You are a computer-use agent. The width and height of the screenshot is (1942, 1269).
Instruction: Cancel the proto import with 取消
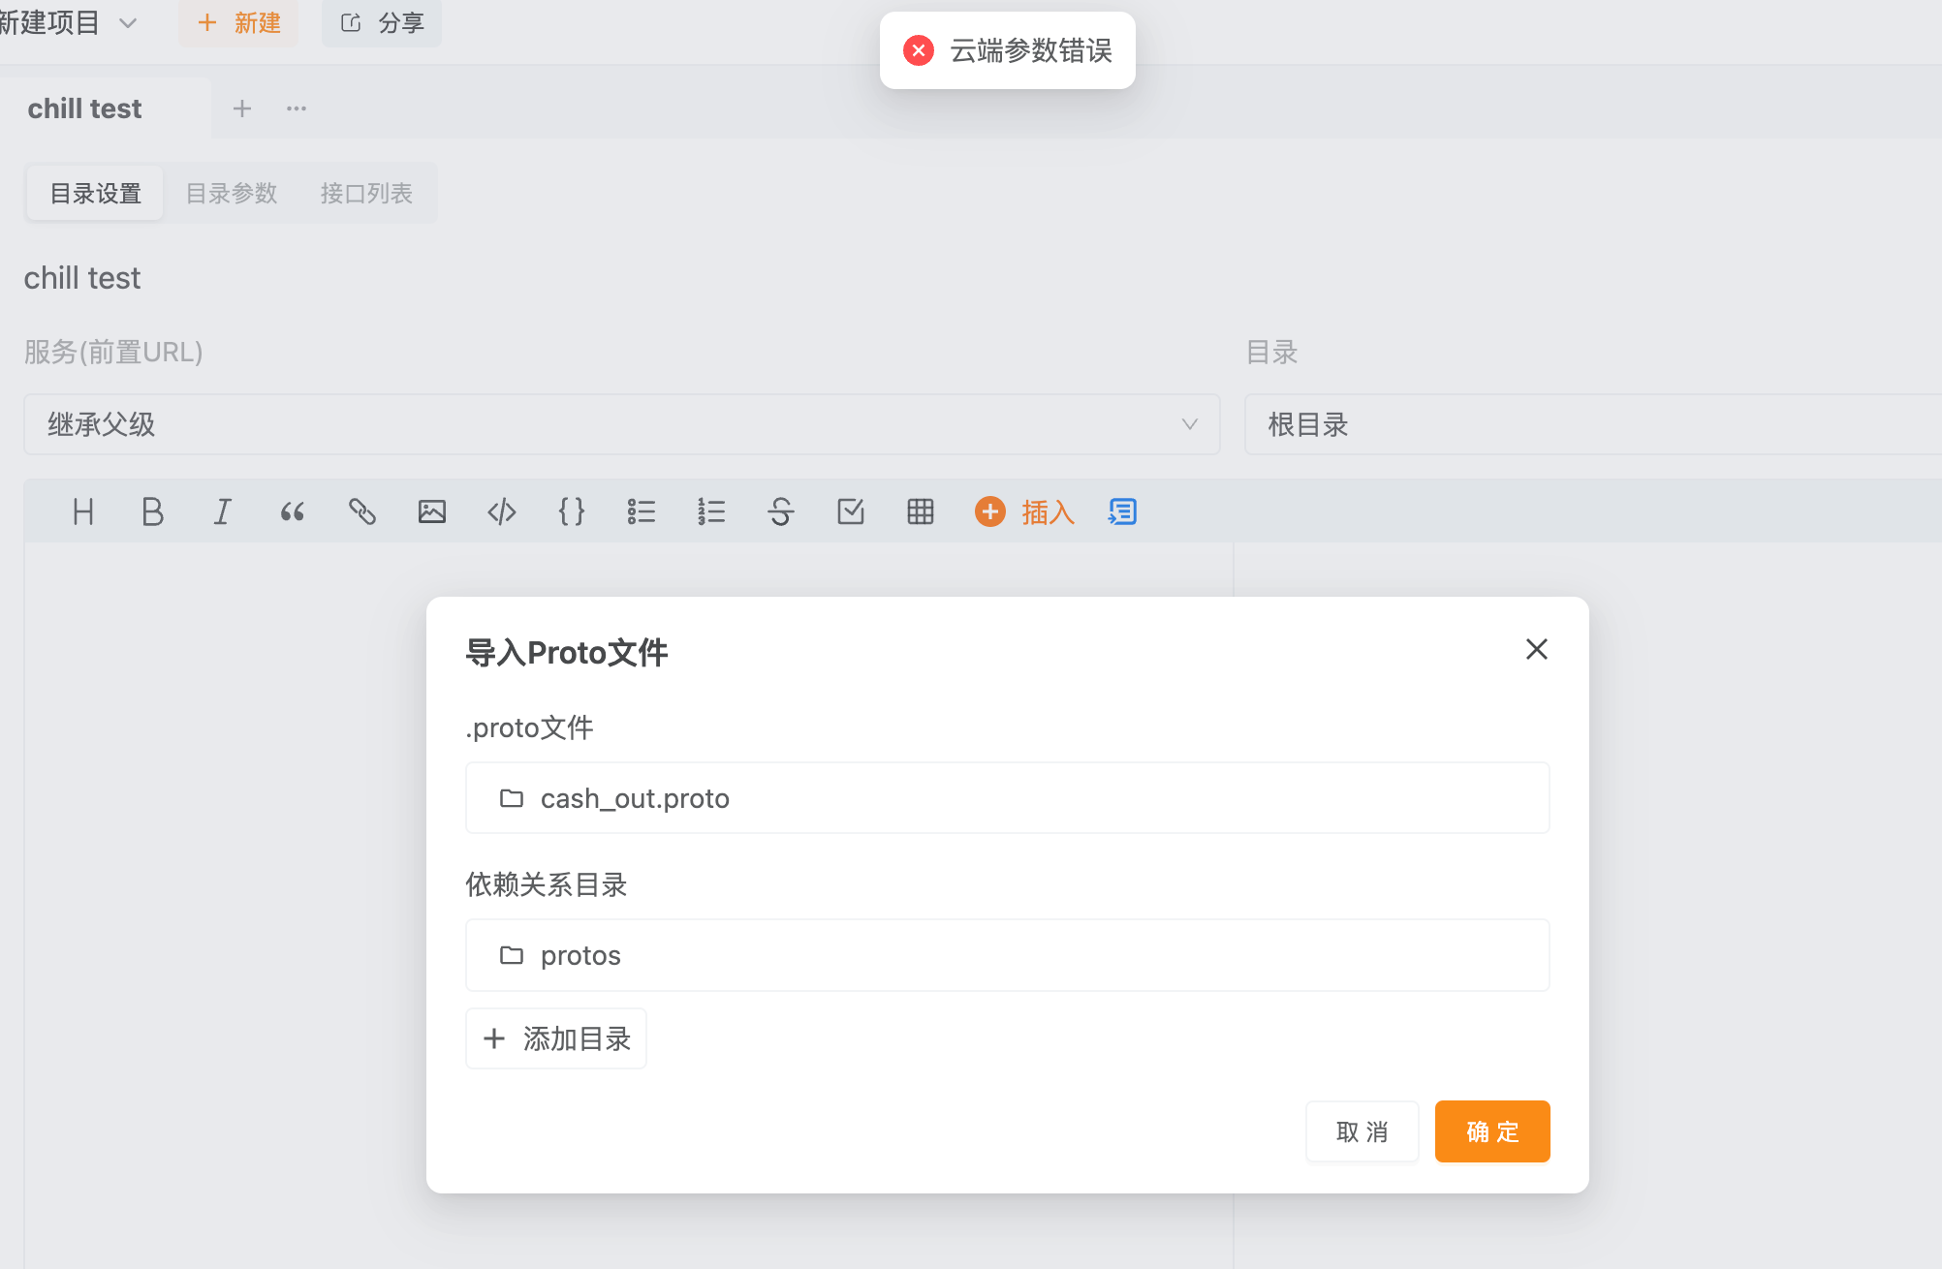pos(1363,1131)
